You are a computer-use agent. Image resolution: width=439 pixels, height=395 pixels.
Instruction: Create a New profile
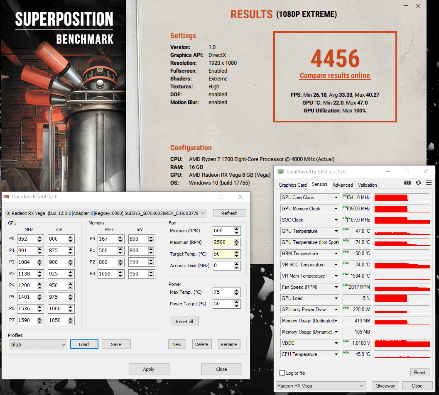[x=177, y=344]
